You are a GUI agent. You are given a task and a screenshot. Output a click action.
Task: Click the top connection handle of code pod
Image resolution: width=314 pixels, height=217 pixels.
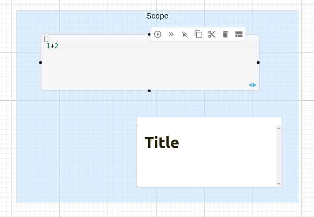coord(149,34)
